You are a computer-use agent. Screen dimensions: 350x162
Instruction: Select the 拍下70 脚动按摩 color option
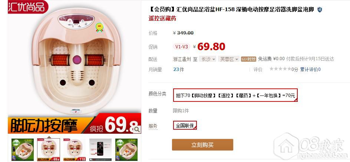(x=235, y=95)
